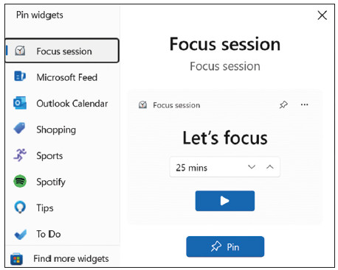Open the three-dot menu in widget preview
Viewport: 338px width, 270px height.
coord(304,104)
